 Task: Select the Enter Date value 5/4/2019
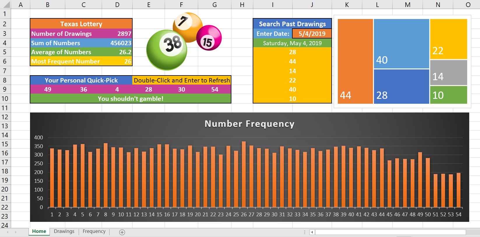[312, 34]
